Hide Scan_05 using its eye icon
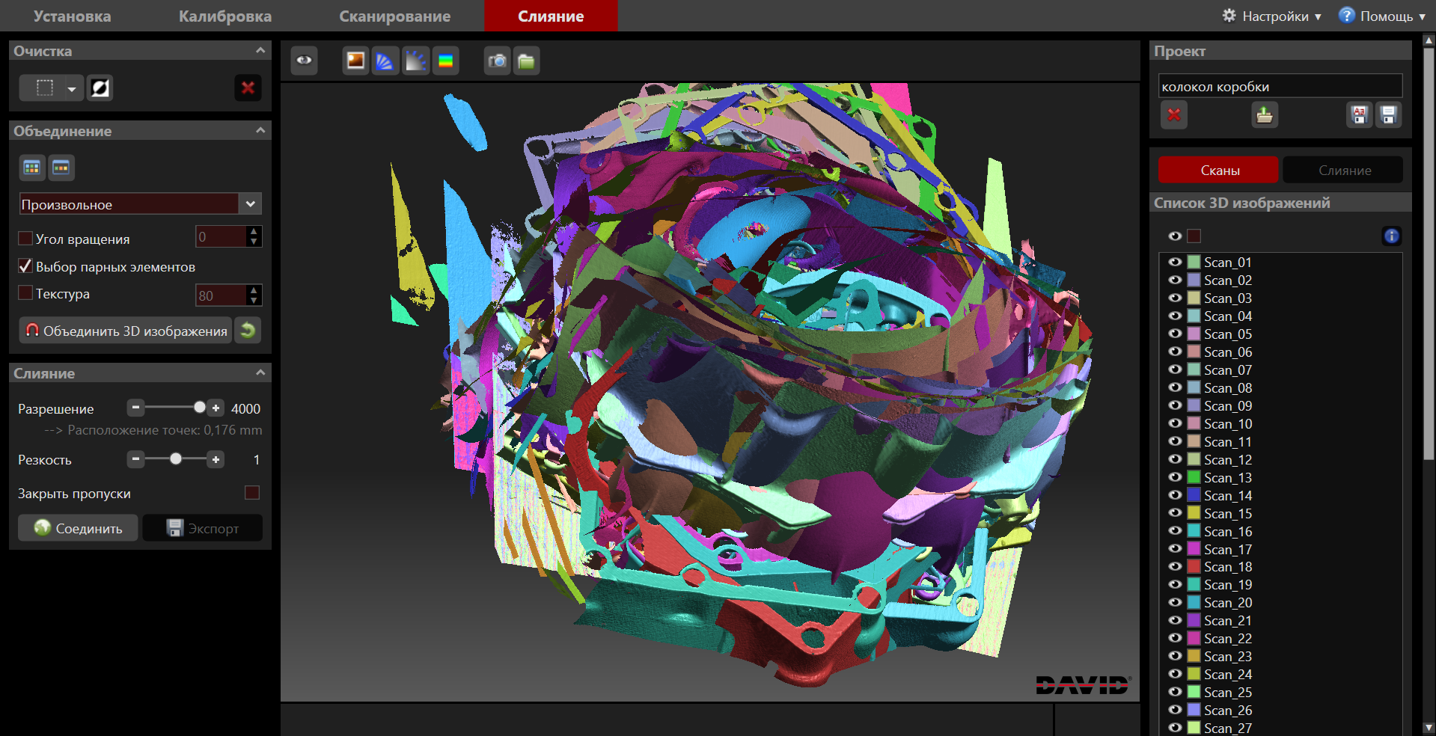The height and width of the screenshot is (736, 1436). [1175, 334]
